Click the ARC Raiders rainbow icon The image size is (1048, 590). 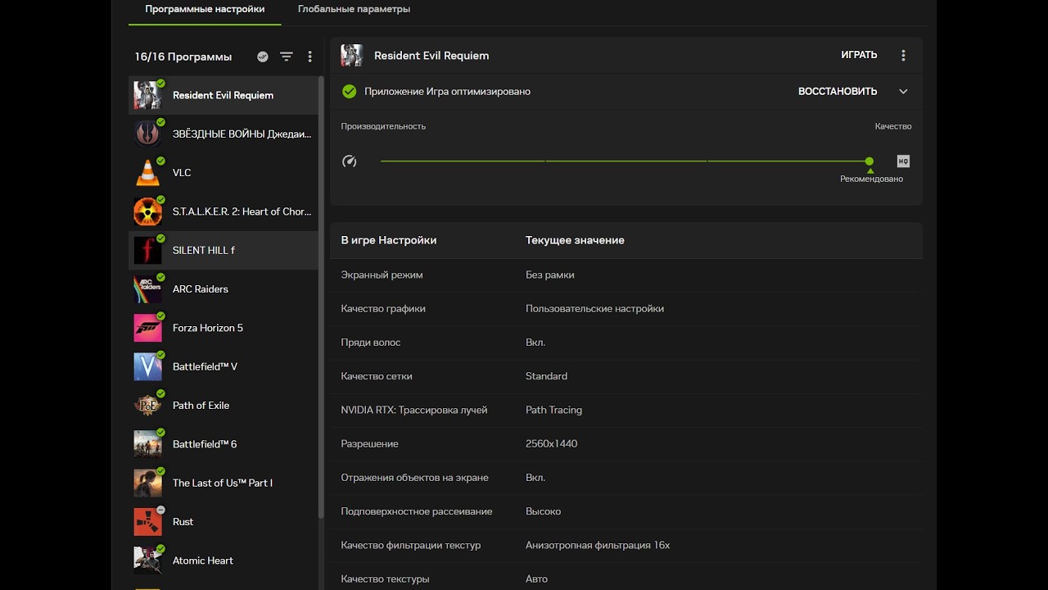tap(148, 289)
